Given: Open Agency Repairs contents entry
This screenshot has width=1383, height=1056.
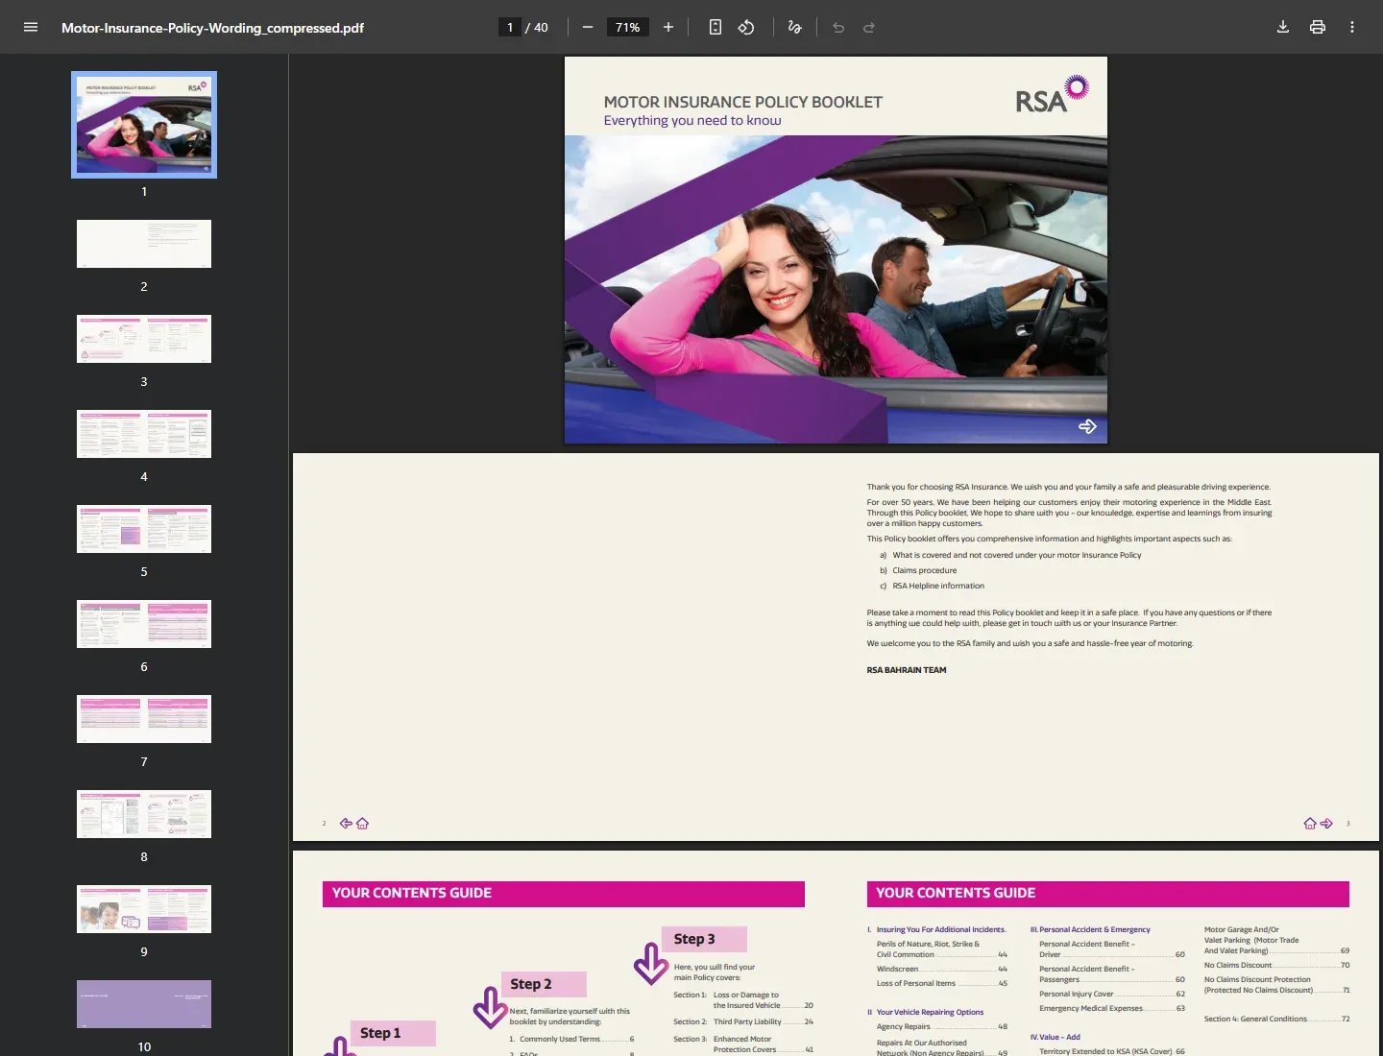Looking at the screenshot, I should coord(942,1026).
